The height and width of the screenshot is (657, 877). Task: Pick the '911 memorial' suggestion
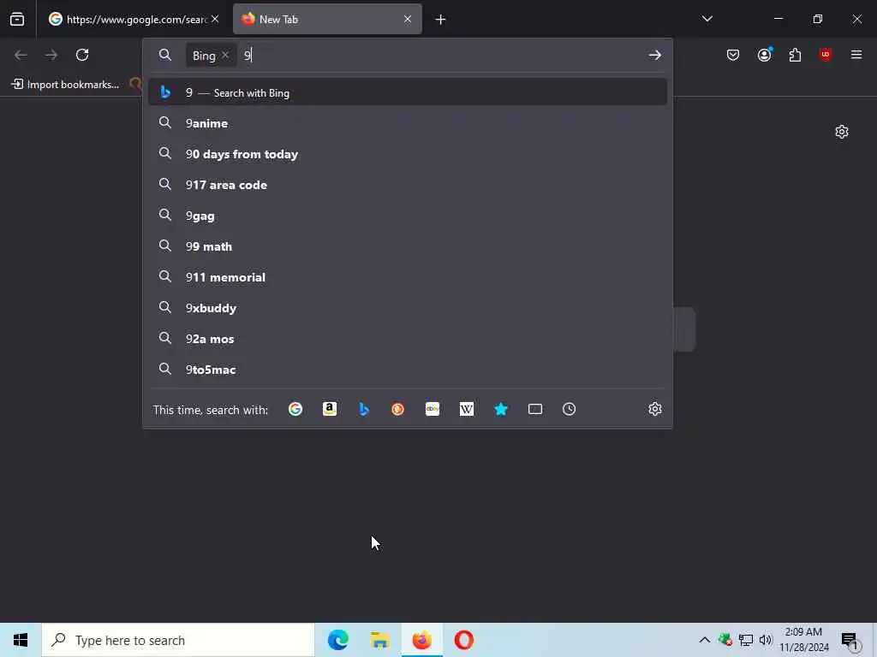point(407,276)
